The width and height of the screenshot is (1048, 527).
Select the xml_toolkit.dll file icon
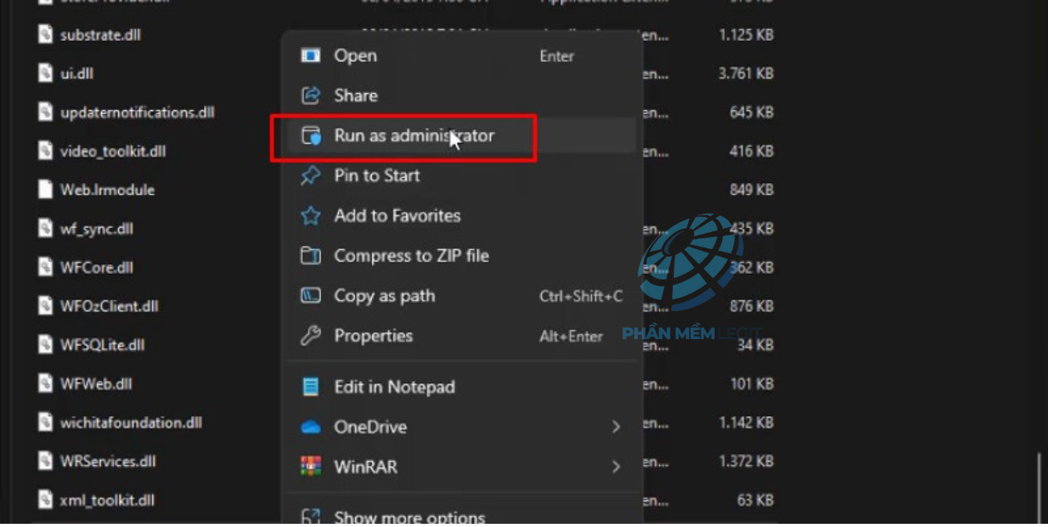[x=46, y=500]
